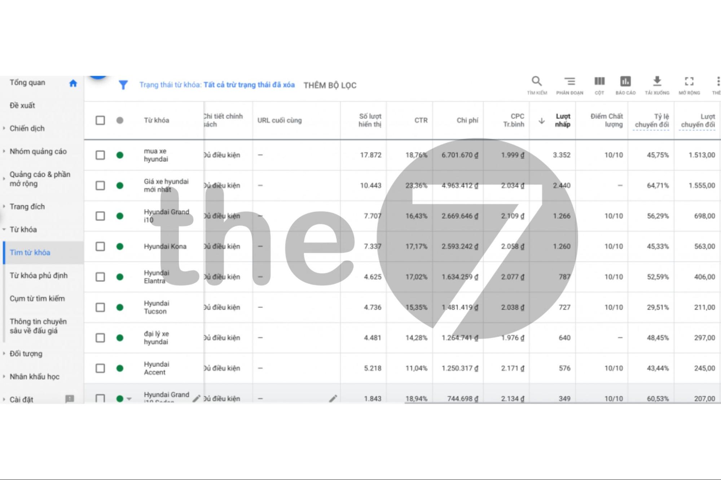
Task: Click the search (Tìm kiếm) magnifier icon
Action: 536,81
